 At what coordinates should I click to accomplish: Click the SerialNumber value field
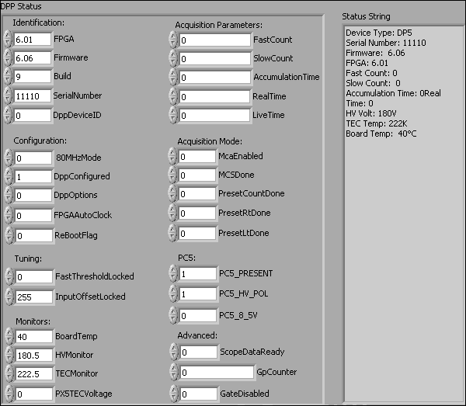pyautogui.click(x=32, y=96)
